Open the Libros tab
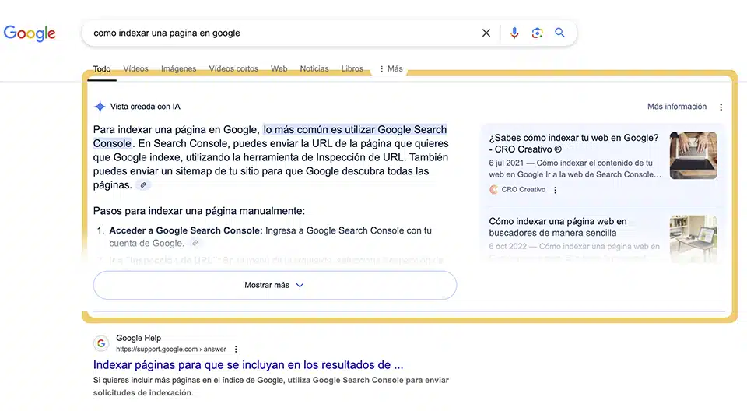 tap(352, 68)
